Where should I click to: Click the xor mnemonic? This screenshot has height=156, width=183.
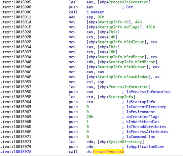[x=72, y=72]
